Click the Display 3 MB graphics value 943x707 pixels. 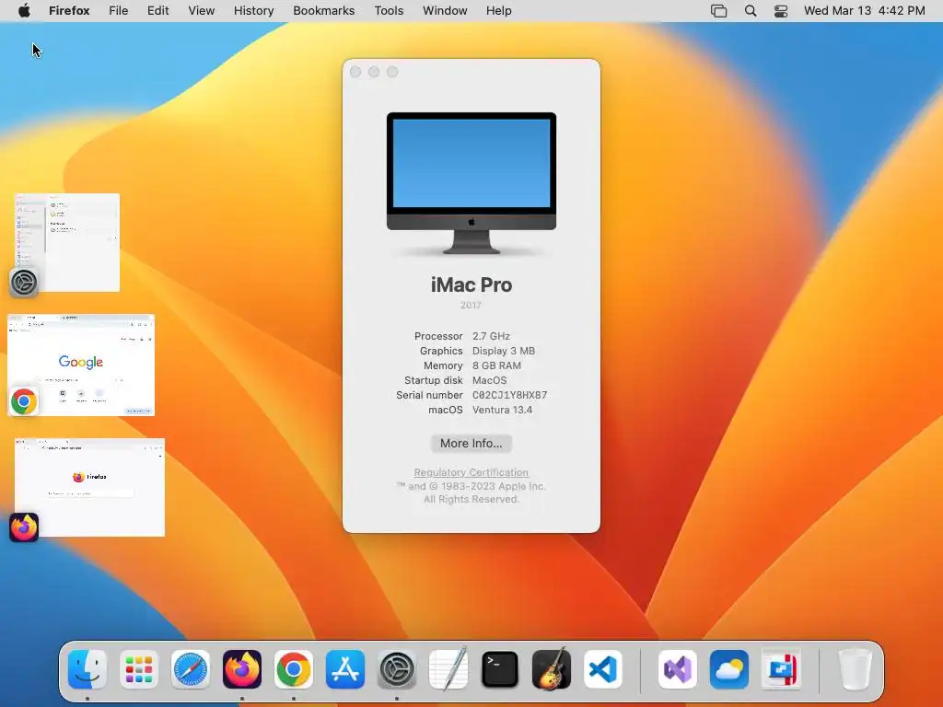(504, 351)
